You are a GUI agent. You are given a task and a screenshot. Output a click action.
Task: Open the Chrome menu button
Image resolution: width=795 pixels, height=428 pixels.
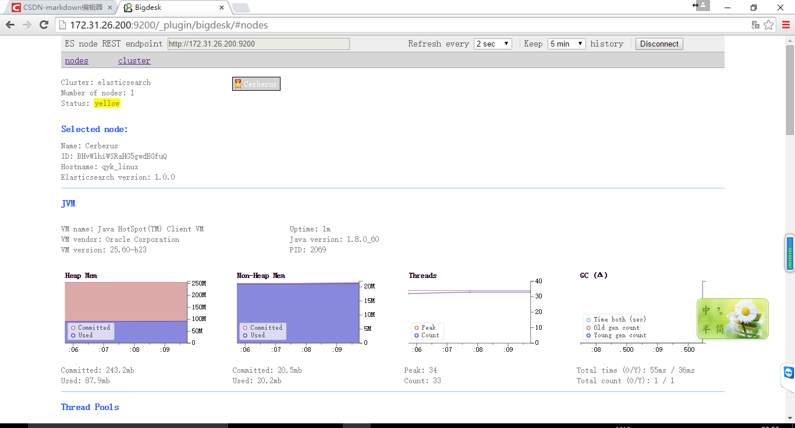click(786, 25)
